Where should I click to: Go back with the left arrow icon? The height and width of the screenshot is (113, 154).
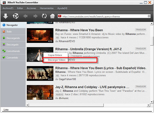coord(25,16)
